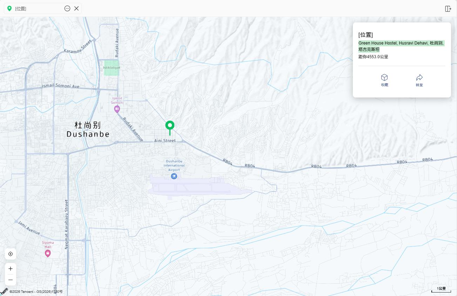
Task: Click the 收藏 cube icon
Action: point(384,77)
